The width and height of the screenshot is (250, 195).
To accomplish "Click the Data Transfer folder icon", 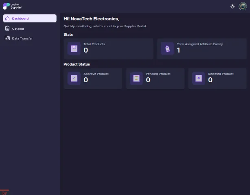I will click(x=7, y=38).
